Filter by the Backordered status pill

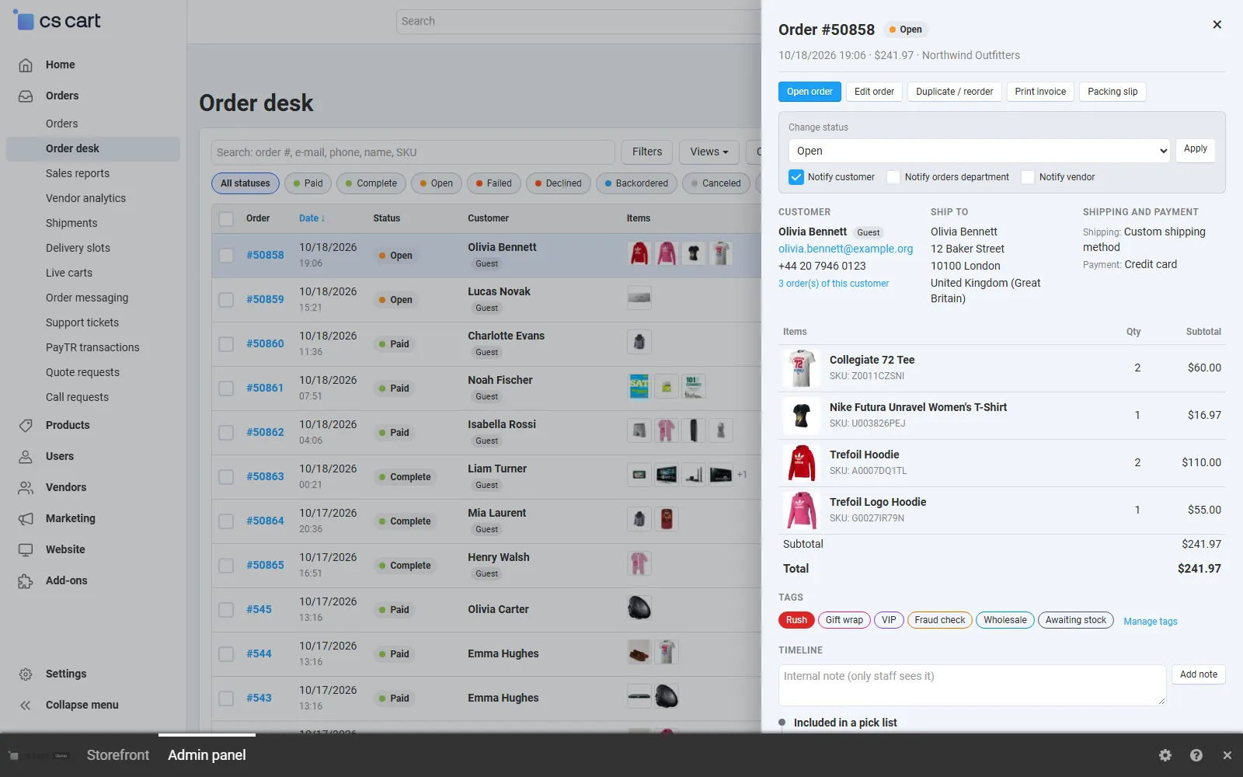[636, 183]
